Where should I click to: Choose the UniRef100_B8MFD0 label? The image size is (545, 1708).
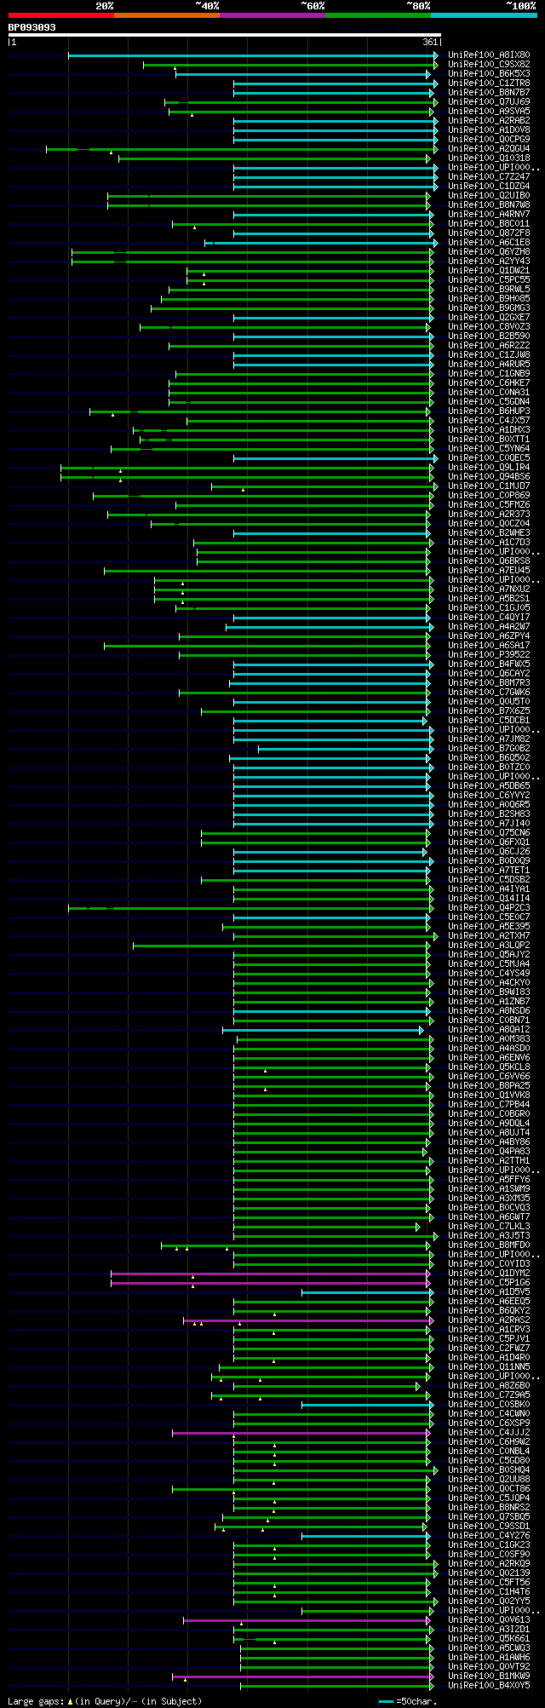tap(489, 1245)
